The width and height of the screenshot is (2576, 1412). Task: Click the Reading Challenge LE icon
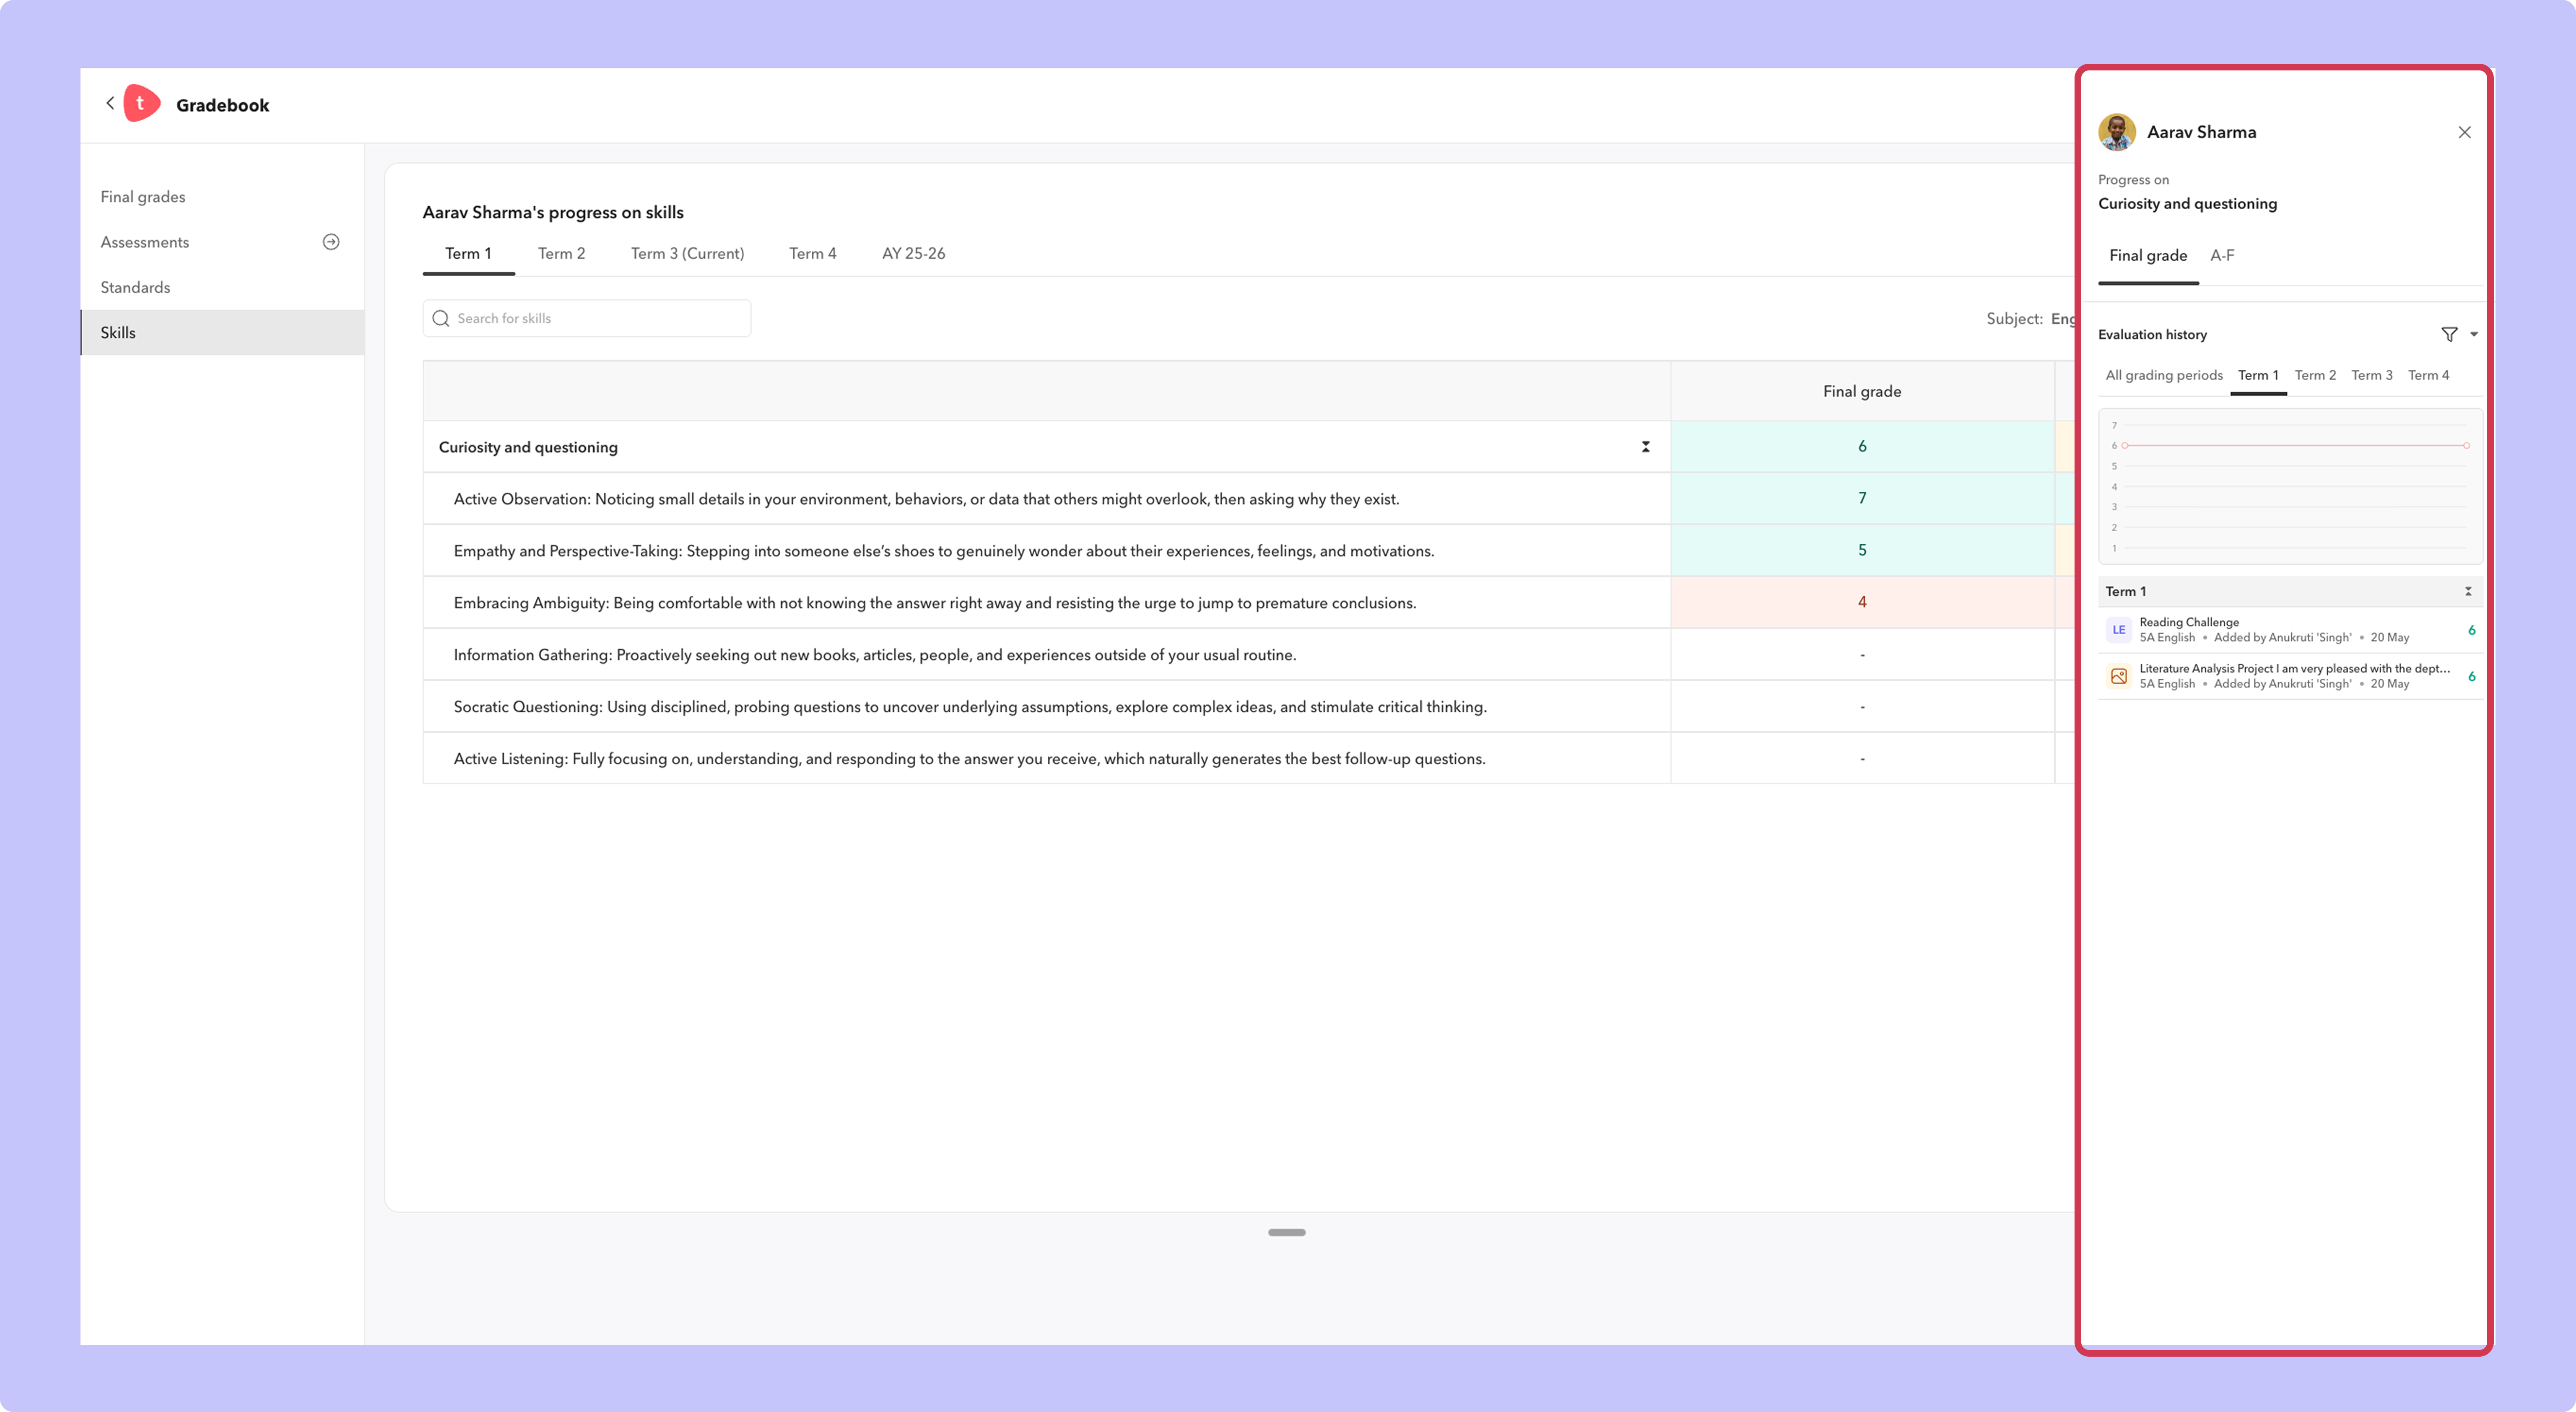pos(2118,630)
